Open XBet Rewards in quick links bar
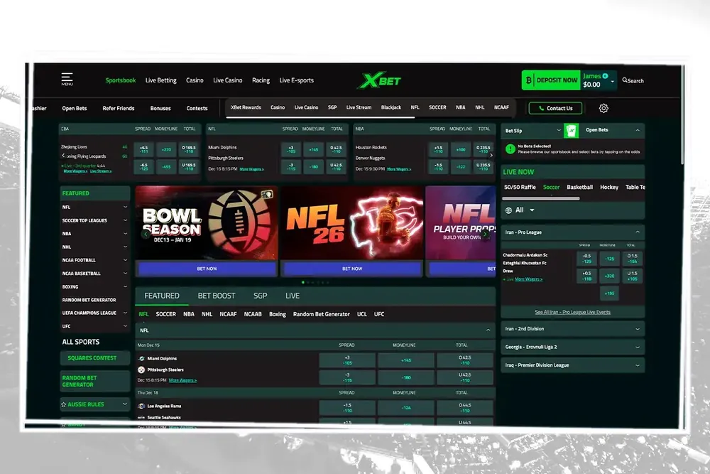Image resolution: width=710 pixels, height=474 pixels. point(246,107)
